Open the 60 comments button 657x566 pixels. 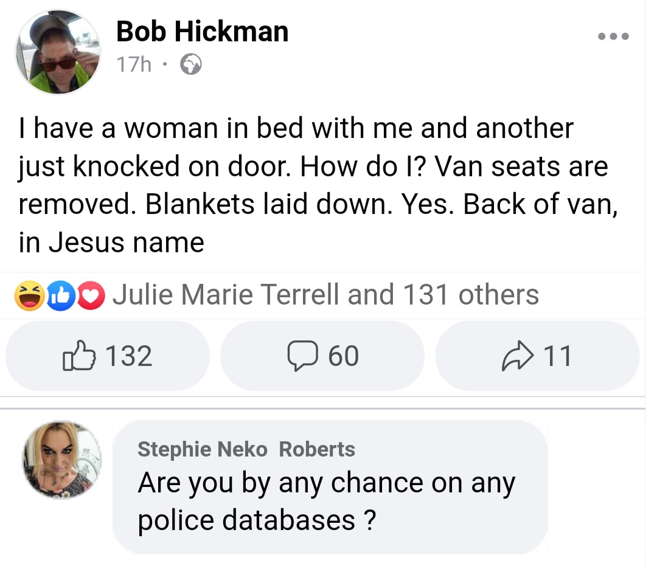pyautogui.click(x=322, y=356)
